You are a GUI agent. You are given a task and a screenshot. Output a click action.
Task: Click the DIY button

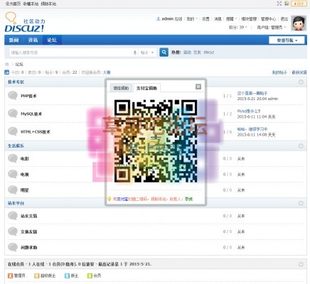(x=299, y=4)
